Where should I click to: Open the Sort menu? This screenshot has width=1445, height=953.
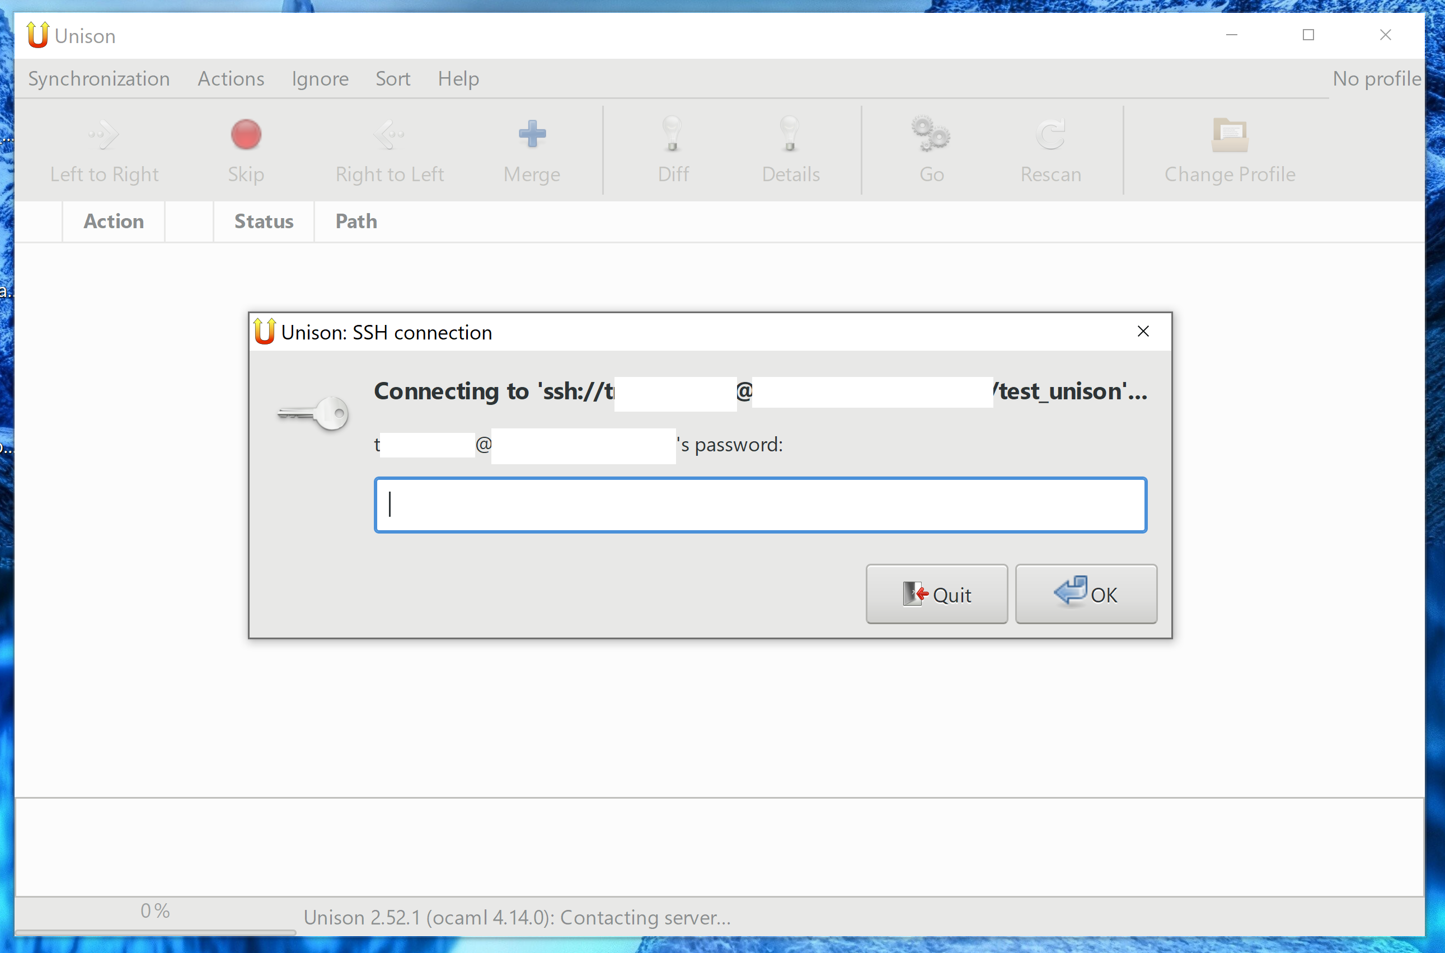(392, 78)
